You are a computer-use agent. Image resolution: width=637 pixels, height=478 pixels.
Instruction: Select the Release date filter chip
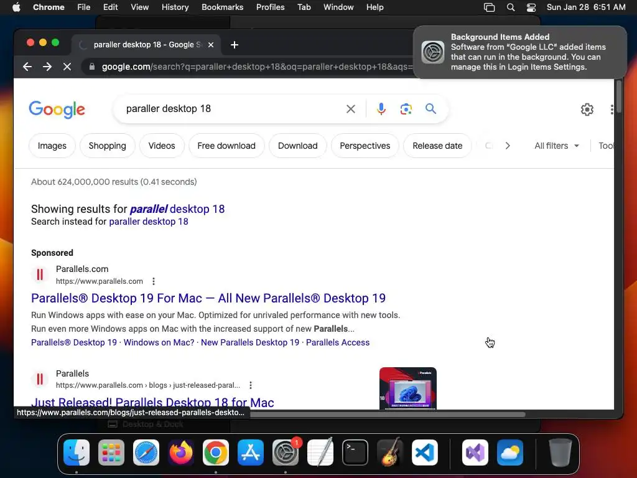(437, 146)
